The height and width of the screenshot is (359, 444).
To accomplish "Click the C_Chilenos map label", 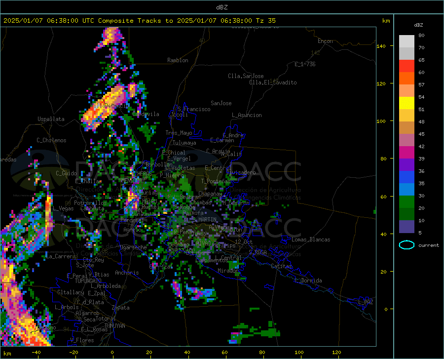I will point(51,140).
